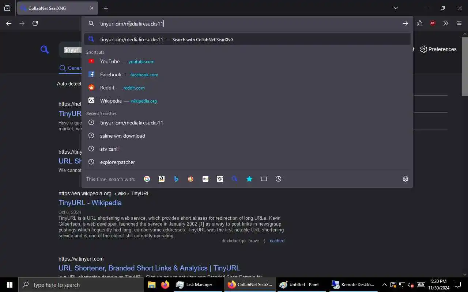The width and height of the screenshot is (468, 292).
Task: Search with Amazon one-off icon
Action: point(162,179)
